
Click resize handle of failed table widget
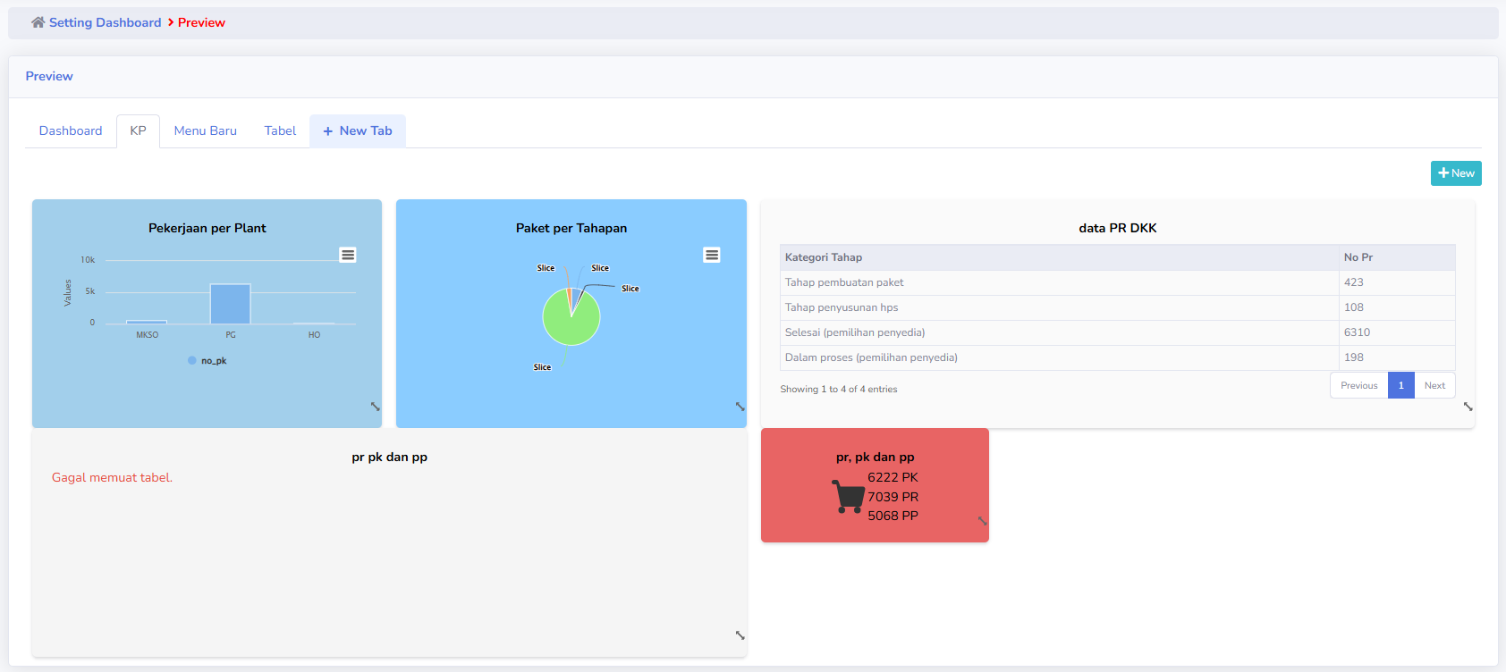click(x=740, y=635)
